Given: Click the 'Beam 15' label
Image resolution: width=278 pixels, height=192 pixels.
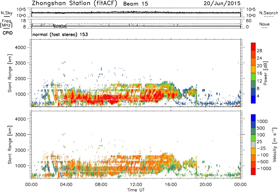Looking at the screenshot, I should (x=136, y=4).
